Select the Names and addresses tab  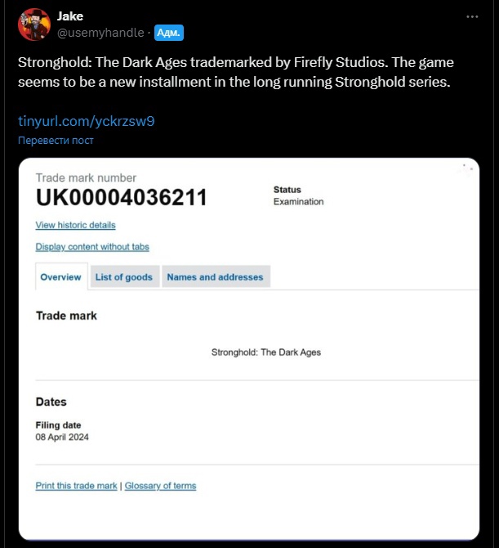pos(215,277)
